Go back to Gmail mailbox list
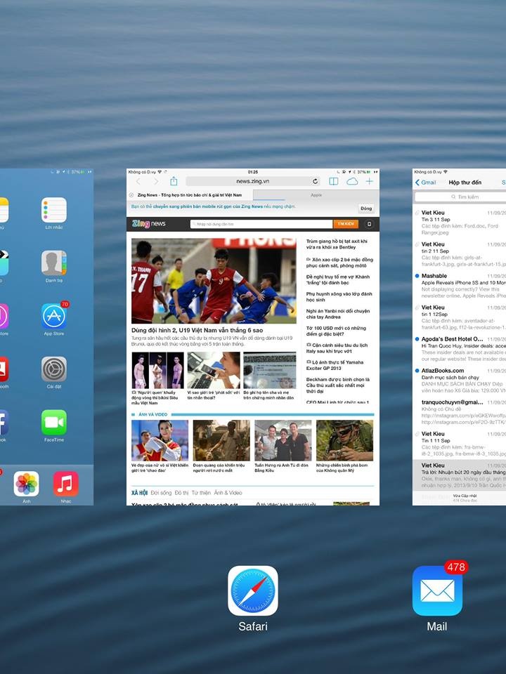506x674 pixels. point(427,183)
